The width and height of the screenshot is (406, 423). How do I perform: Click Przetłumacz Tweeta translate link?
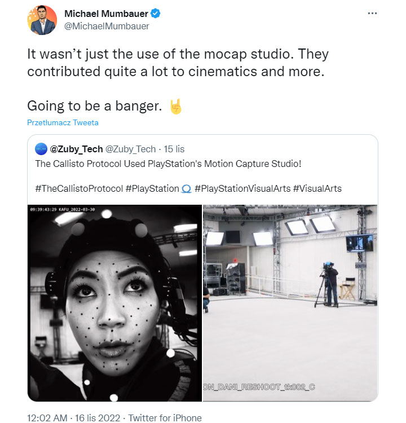click(63, 122)
